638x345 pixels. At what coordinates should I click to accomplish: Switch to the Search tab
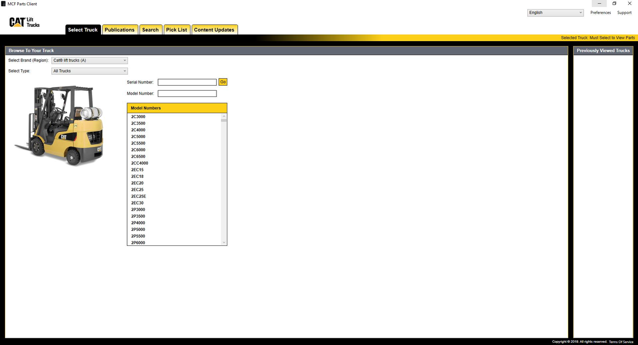(x=150, y=29)
